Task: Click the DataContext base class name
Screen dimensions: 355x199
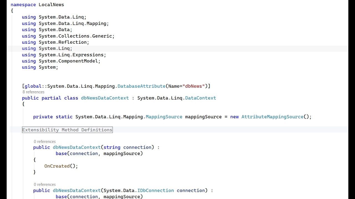Action: pos(201,98)
